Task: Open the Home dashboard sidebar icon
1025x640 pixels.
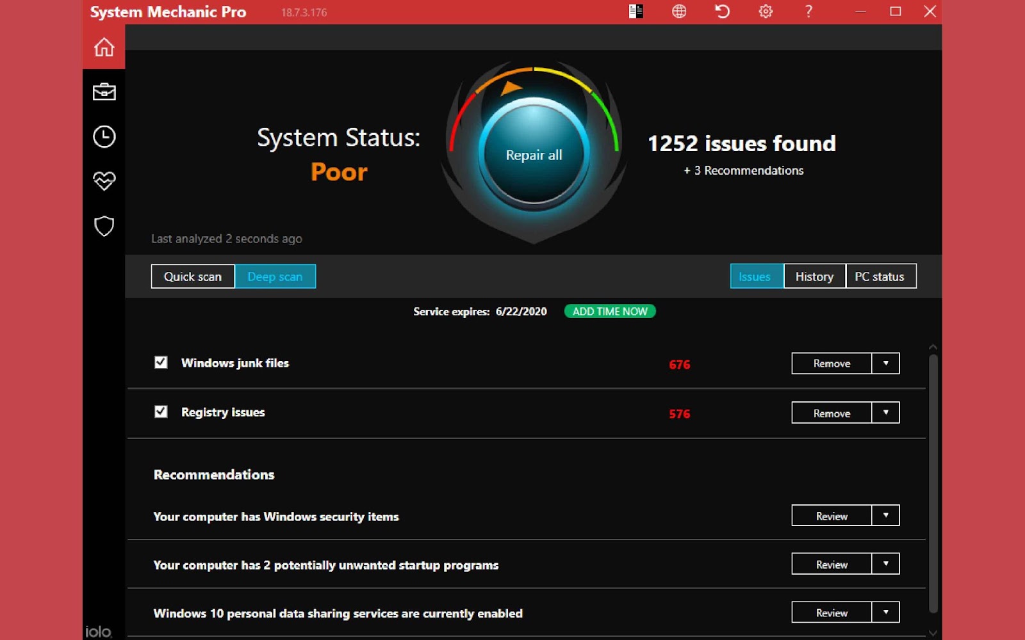Action: 104,47
